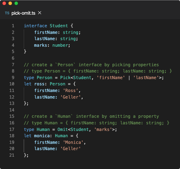Click the 'Pick' utility type keyword
Viewport: 180px width, 169px height.
click(x=65, y=78)
